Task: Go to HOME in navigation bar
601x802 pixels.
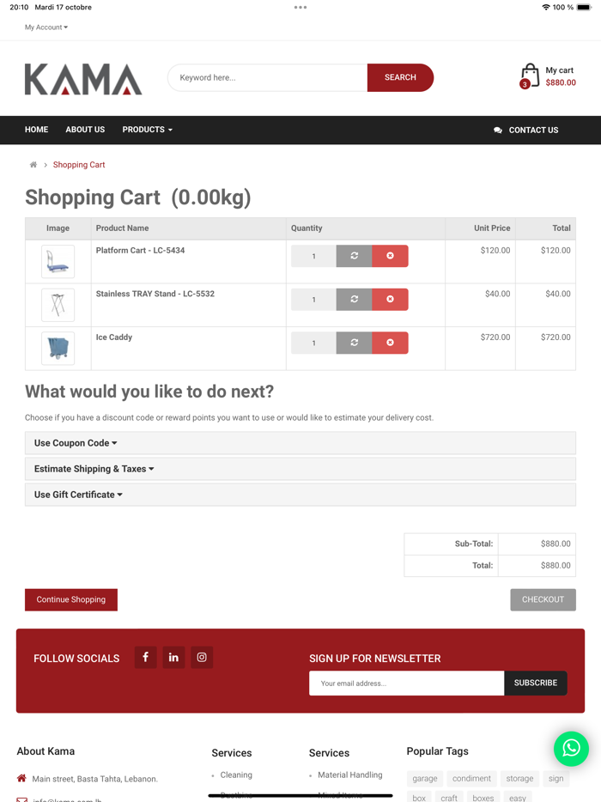Action: click(x=36, y=130)
